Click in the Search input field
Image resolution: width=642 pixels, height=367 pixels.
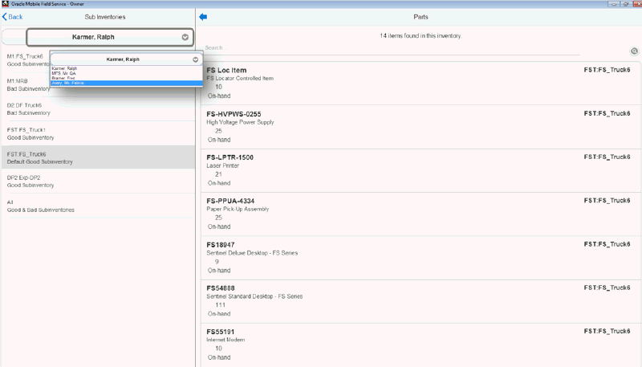[x=392, y=48]
